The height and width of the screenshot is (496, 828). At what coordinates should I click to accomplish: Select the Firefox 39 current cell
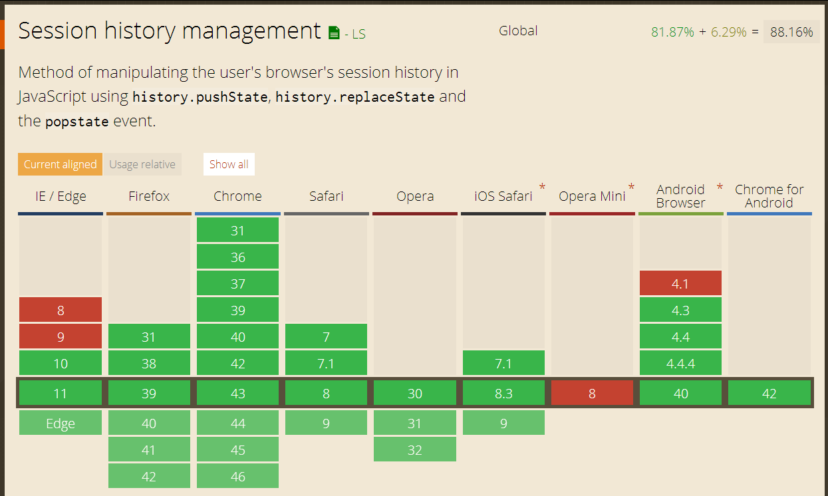[x=149, y=393]
